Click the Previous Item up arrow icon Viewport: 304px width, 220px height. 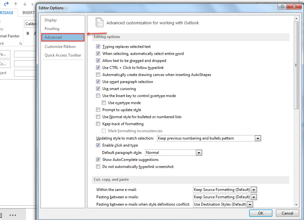[x=16, y=4]
